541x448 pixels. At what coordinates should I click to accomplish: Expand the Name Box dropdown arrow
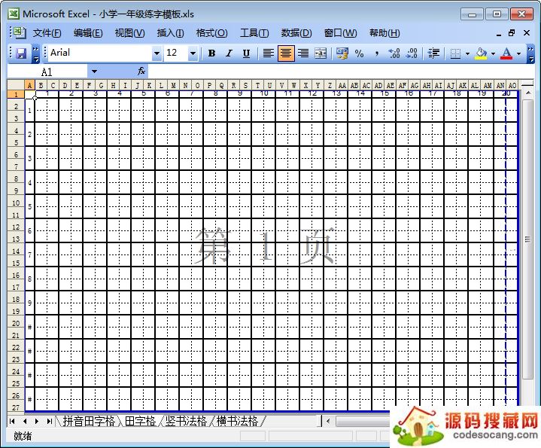[x=94, y=72]
